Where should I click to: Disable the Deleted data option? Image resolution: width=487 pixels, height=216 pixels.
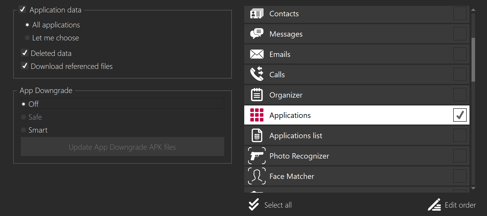point(25,53)
